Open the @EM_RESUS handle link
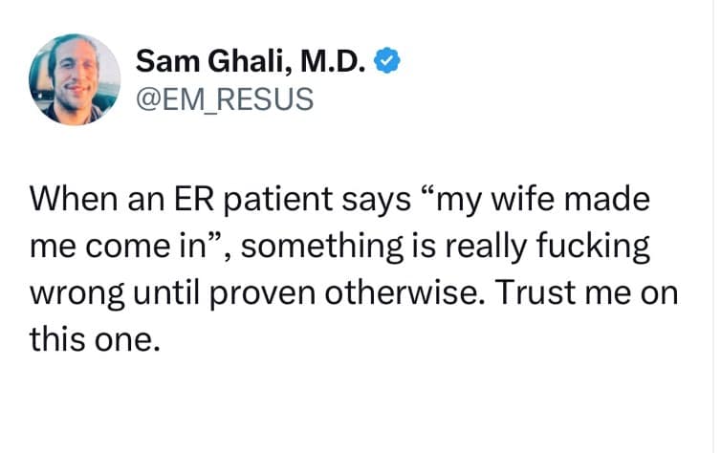Screen dimensions: 721x453 point(224,98)
